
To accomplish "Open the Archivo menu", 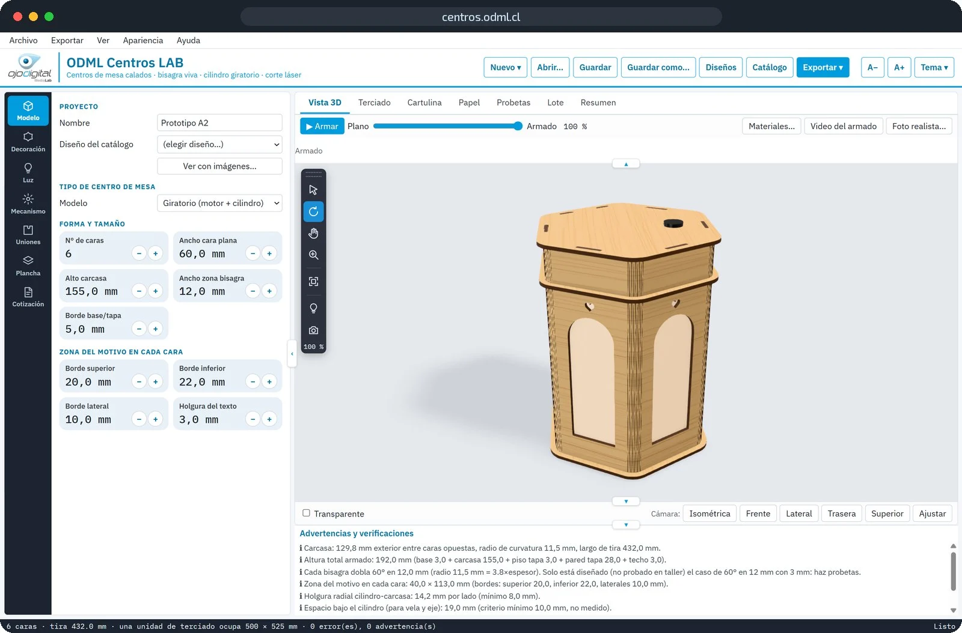I will tap(23, 40).
